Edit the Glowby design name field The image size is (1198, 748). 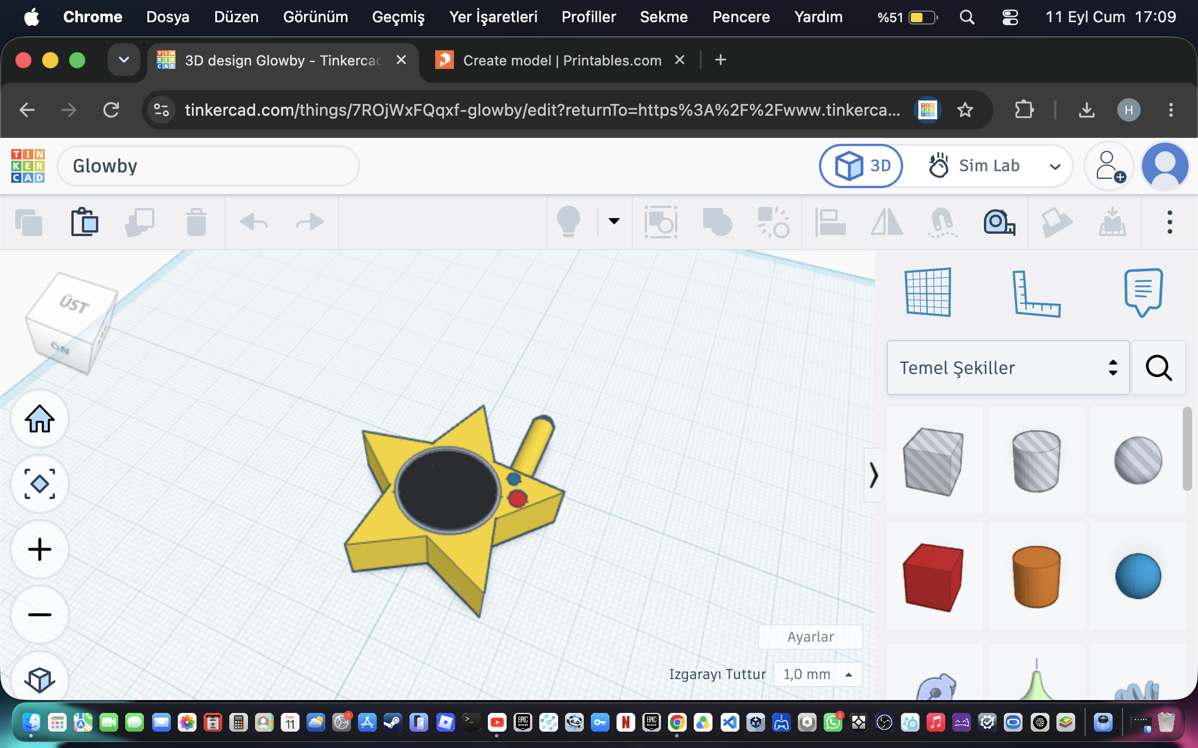pyautogui.click(x=208, y=166)
